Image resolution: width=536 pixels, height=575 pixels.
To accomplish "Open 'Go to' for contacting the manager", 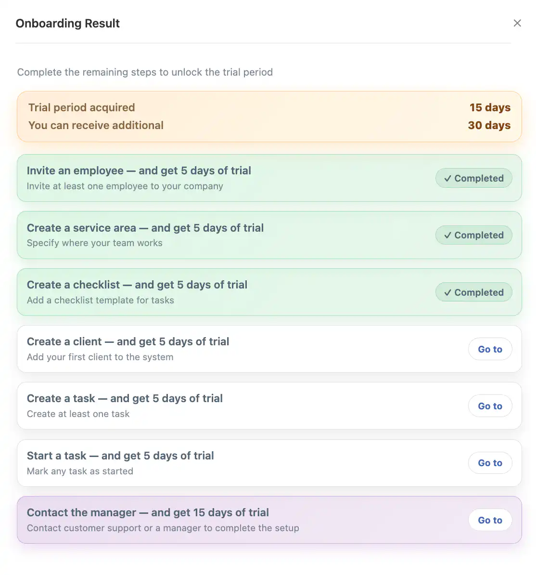I will [490, 520].
